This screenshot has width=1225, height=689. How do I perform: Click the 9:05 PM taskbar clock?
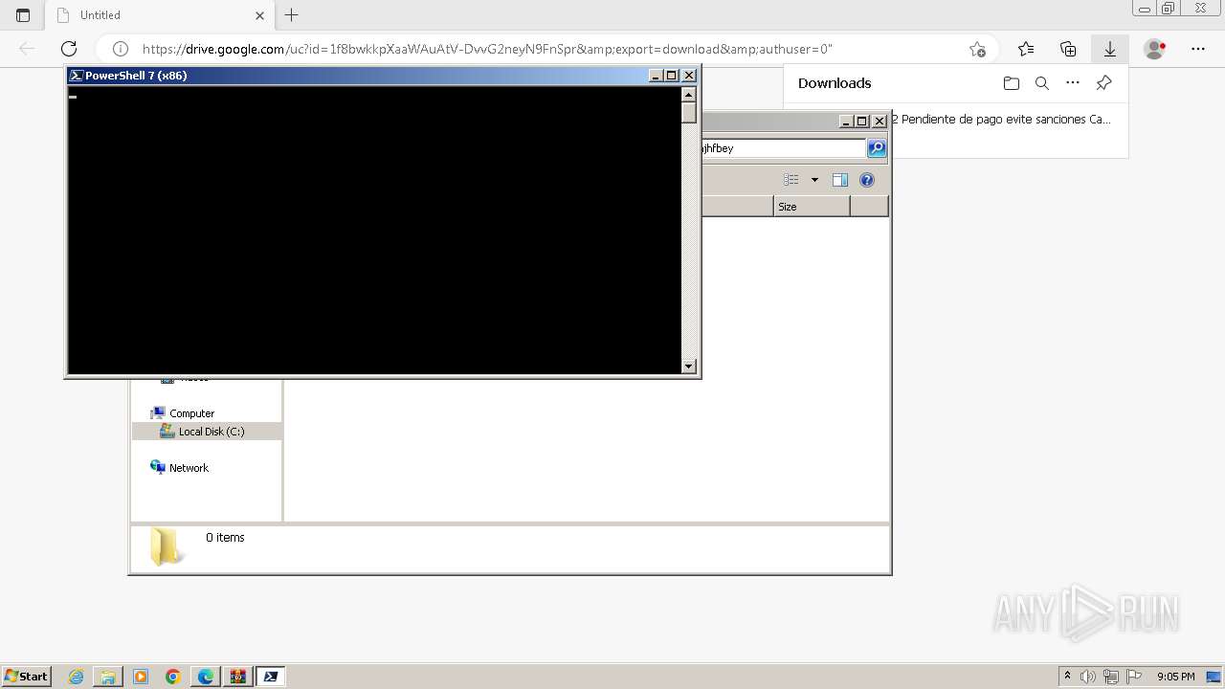point(1175,677)
